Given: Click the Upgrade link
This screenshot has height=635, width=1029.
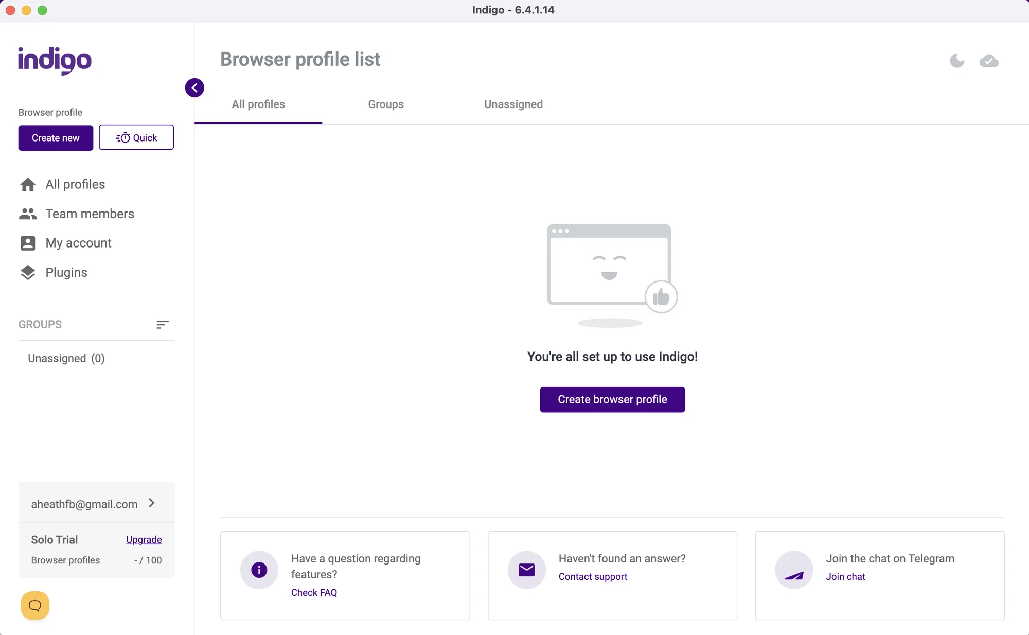Looking at the screenshot, I should 144,539.
